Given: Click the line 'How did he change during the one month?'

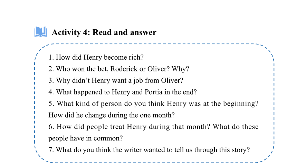Looking at the screenshot, I should point(112,115).
